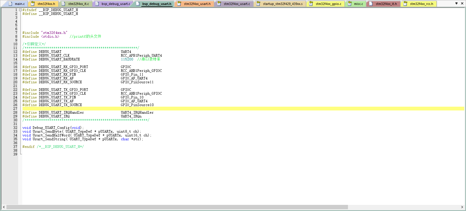The image size is (466, 211).
Task: Switch to the stm32f4xx_it.c tab
Action: 76,4
